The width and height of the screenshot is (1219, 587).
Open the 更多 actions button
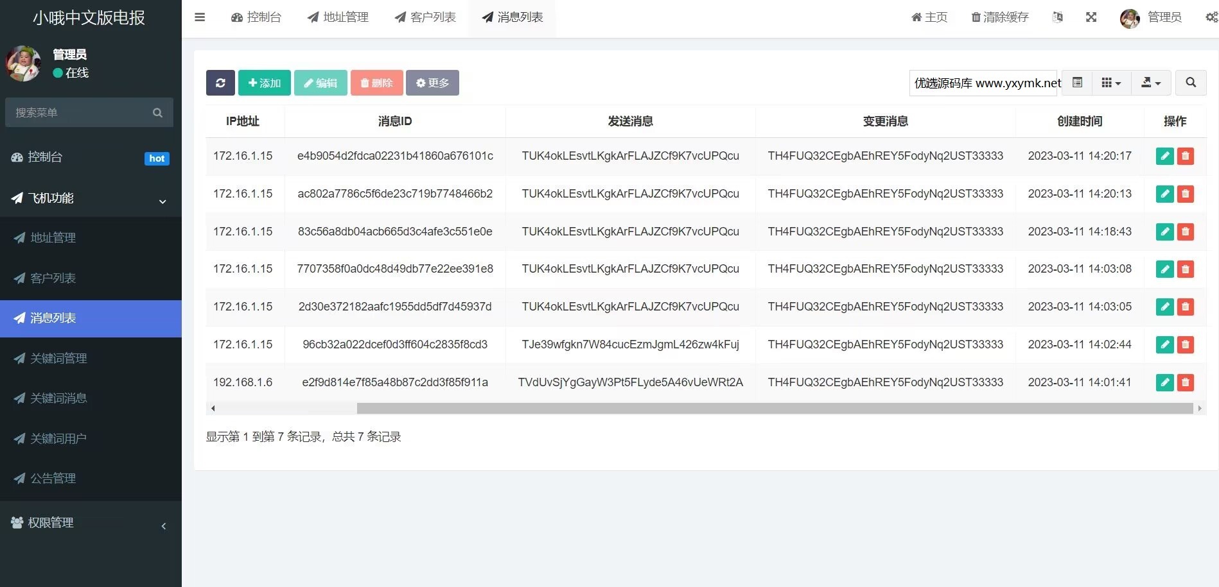pos(432,83)
